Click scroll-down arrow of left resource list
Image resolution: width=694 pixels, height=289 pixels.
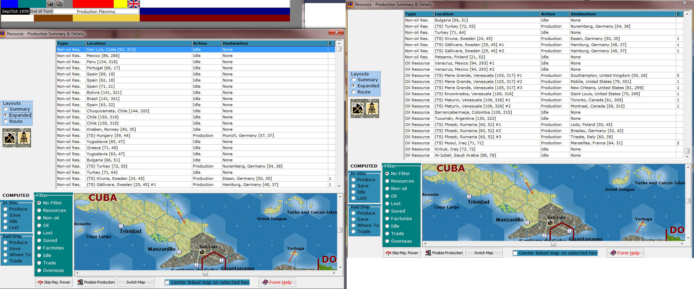[339, 186]
